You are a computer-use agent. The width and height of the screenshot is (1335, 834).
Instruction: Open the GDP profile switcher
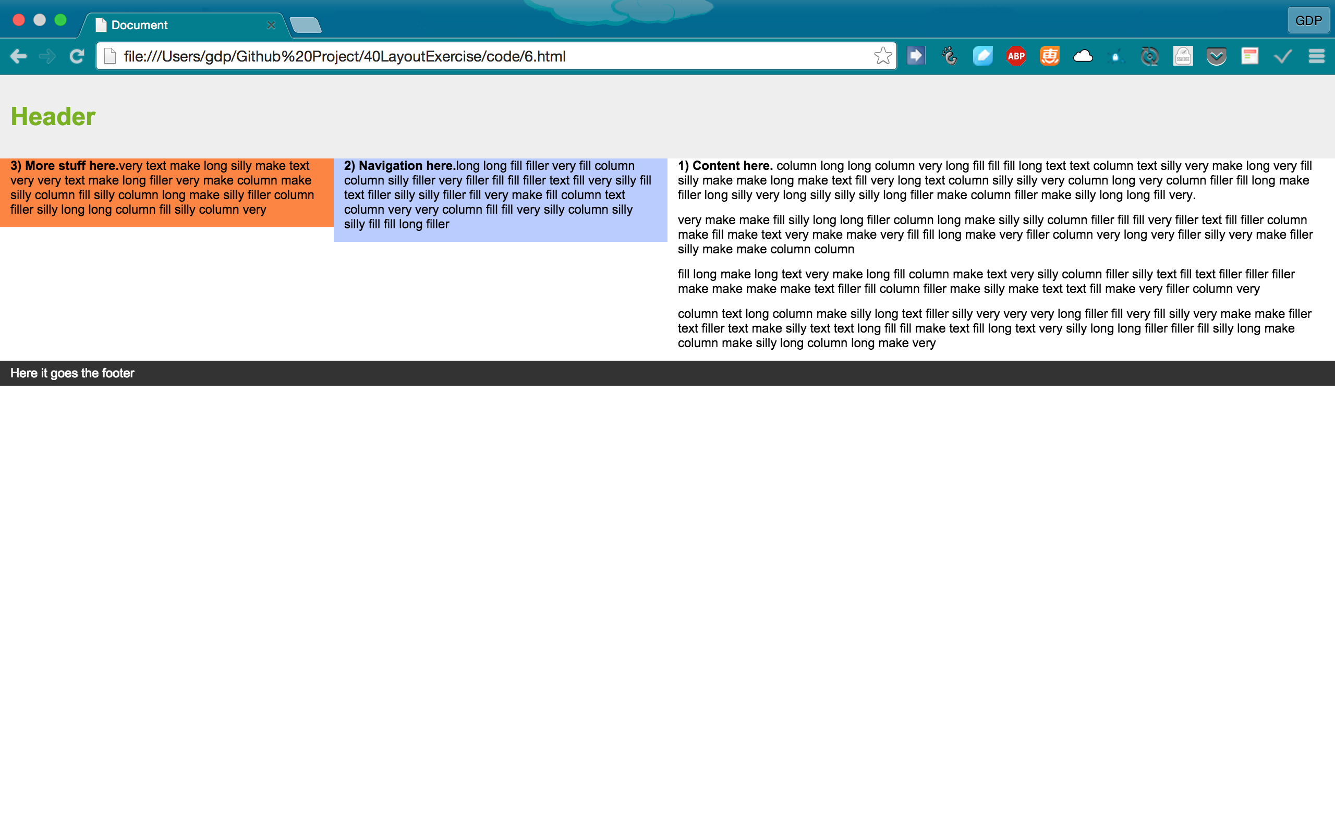(x=1308, y=21)
